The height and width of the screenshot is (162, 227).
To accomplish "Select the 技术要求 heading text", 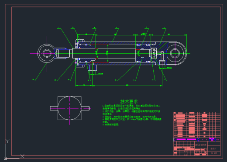I will pos(129,102).
